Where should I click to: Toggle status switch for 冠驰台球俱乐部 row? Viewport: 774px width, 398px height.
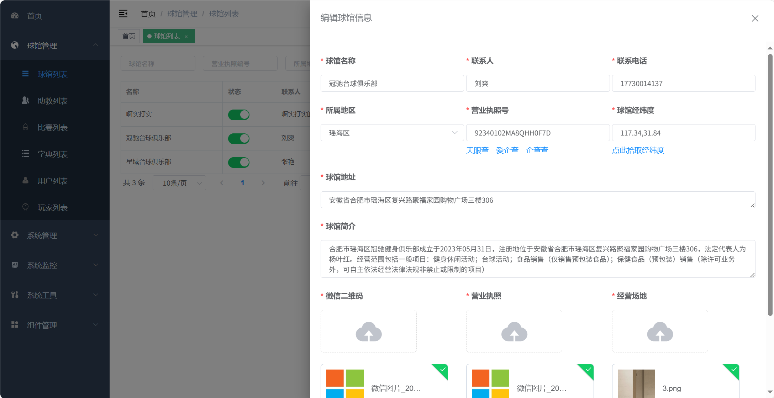(238, 138)
